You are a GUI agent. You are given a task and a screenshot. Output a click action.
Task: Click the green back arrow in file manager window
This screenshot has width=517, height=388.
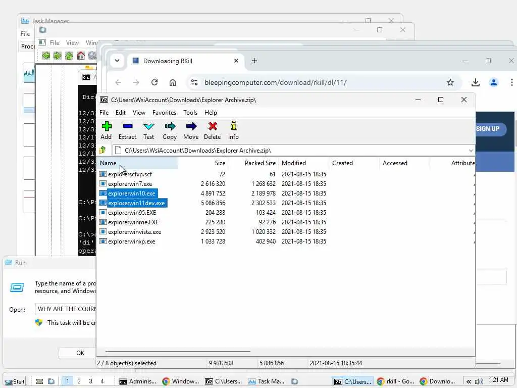[46, 56]
